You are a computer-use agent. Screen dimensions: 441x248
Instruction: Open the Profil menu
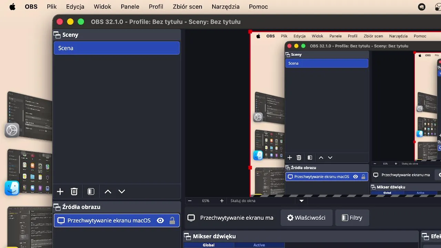(x=156, y=7)
